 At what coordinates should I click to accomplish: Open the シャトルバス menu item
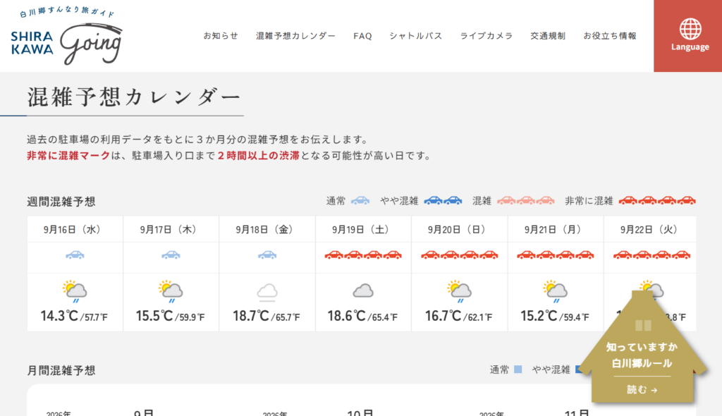[416, 36]
